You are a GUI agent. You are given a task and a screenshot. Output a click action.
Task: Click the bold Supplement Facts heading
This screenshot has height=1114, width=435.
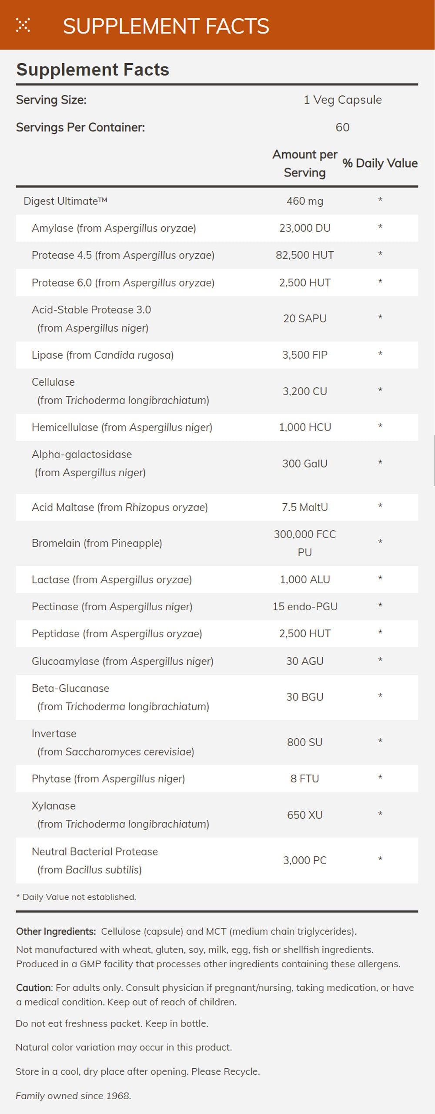pyautogui.click(x=93, y=70)
